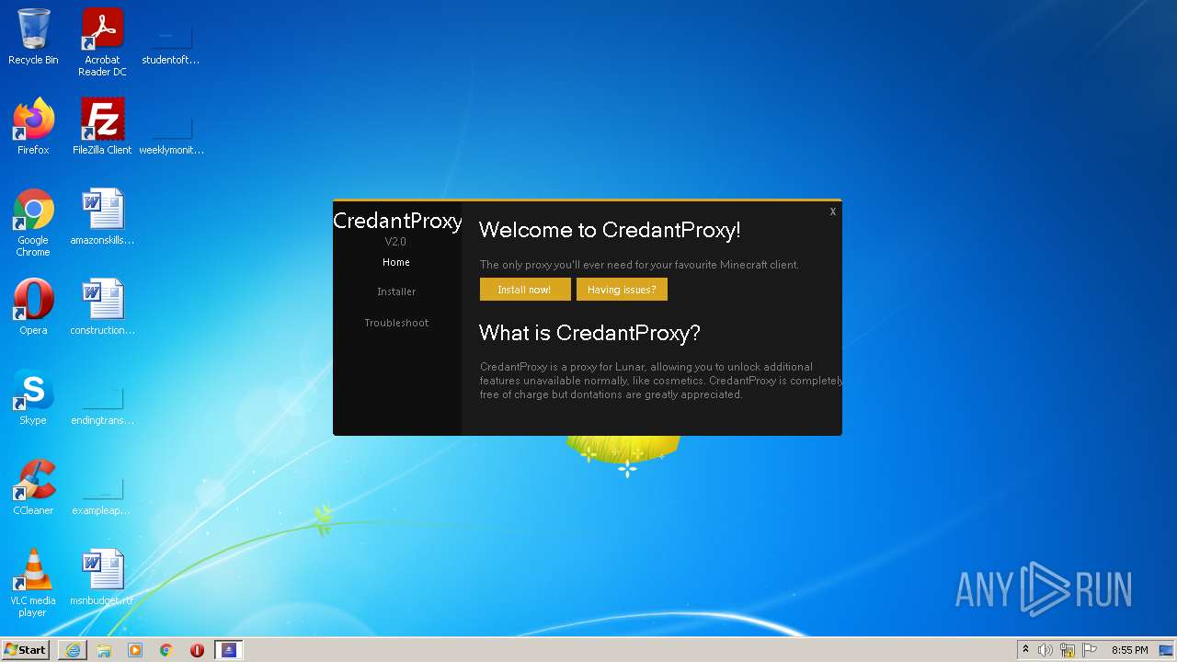Click the Welcome to CredantProxy! heading
1177x662 pixels.
pyautogui.click(x=610, y=230)
